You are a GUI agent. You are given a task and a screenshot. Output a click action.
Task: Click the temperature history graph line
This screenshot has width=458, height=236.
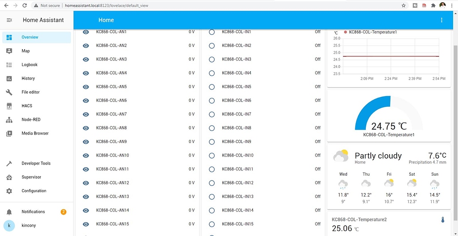click(x=391, y=56)
